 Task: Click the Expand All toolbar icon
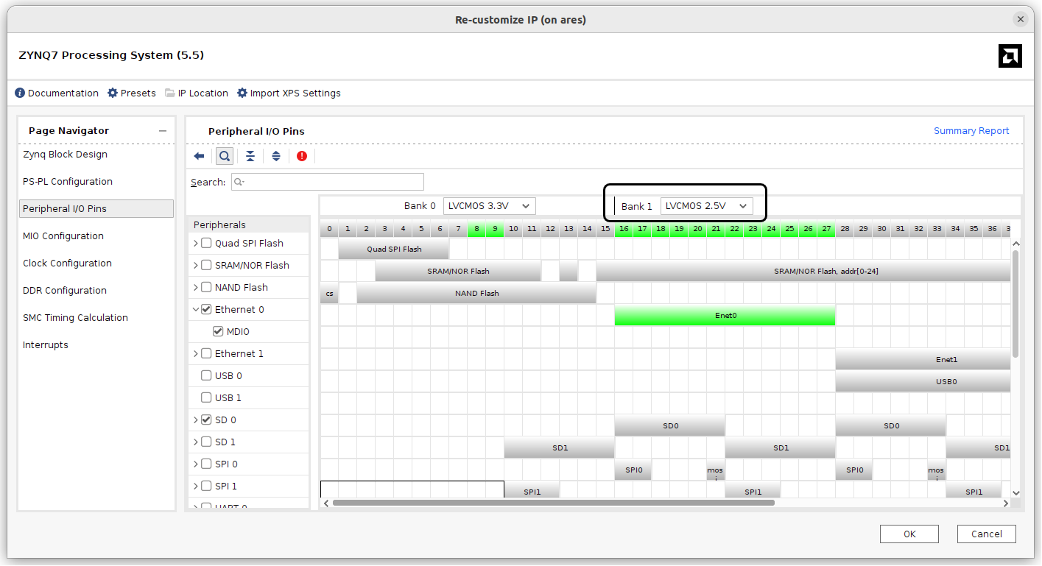[x=276, y=156]
